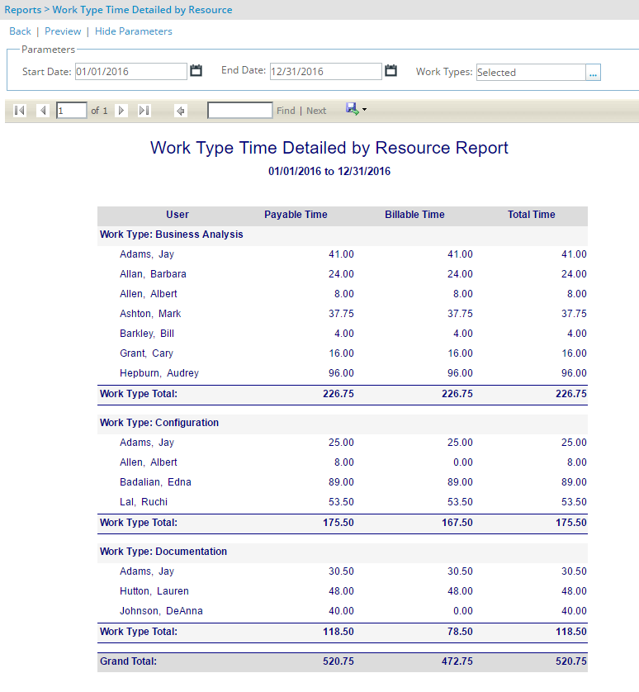Screen dimensions: 639x692
Task: Expand the export format dropdown arrow
Action: tap(365, 110)
